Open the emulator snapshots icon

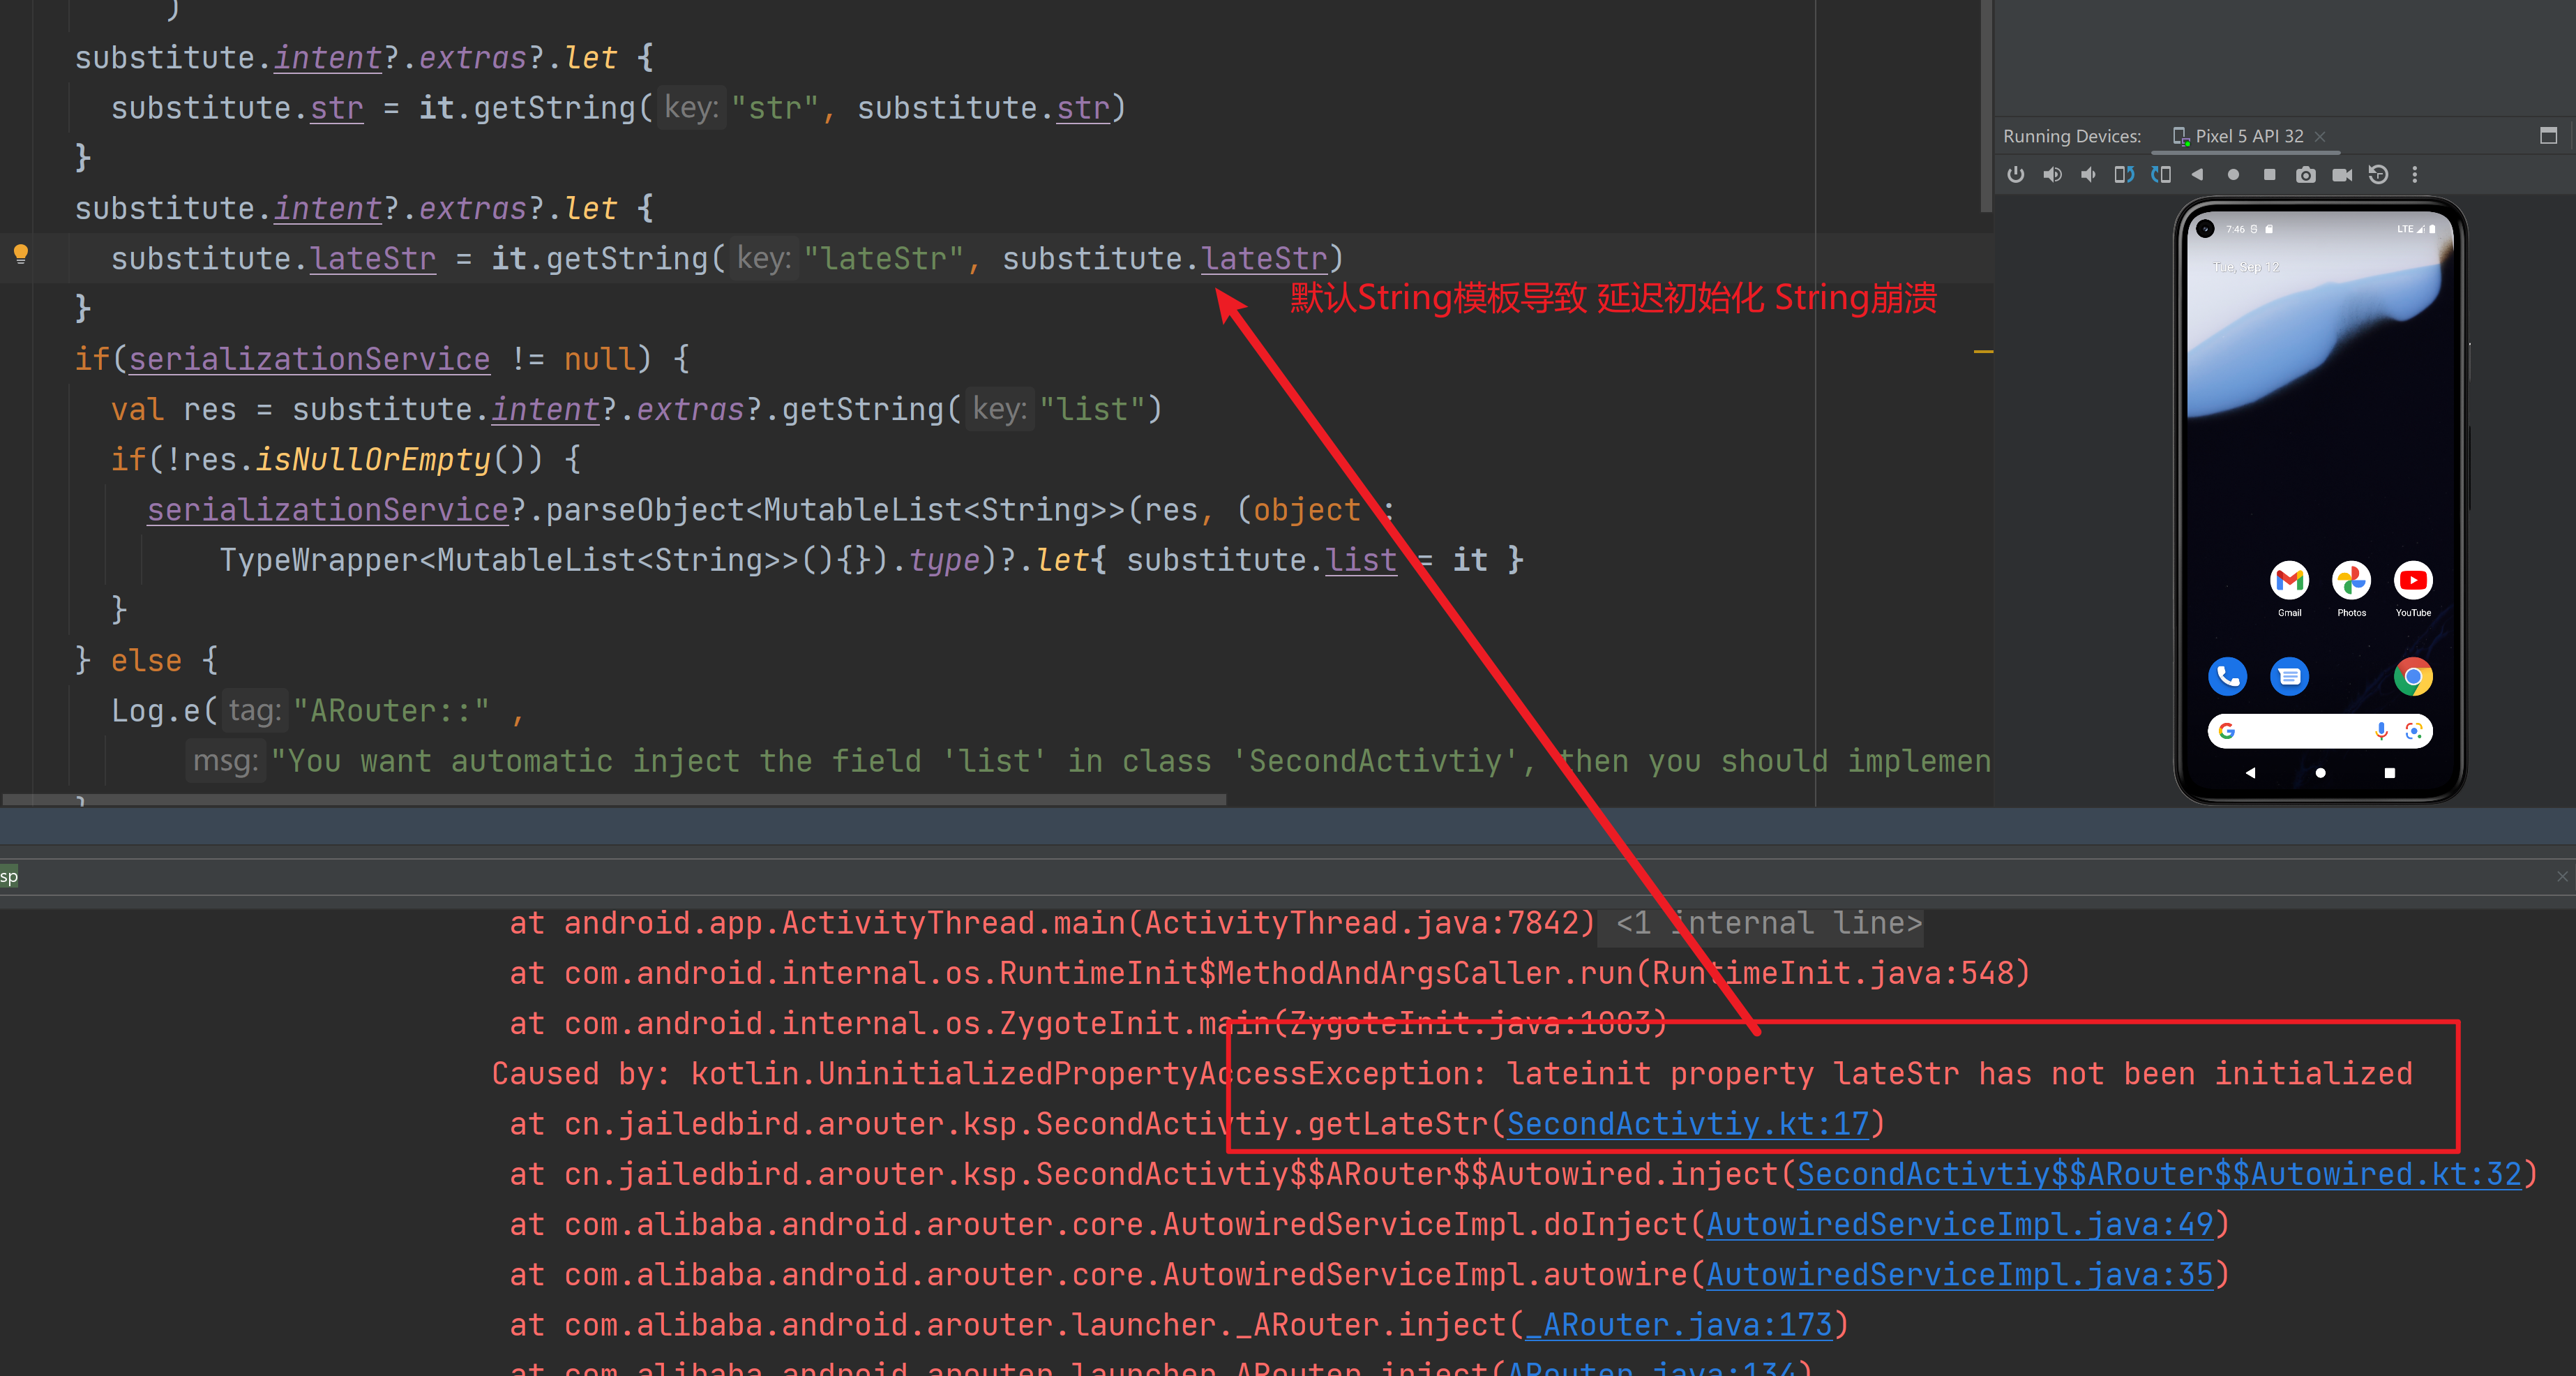(x=2379, y=175)
